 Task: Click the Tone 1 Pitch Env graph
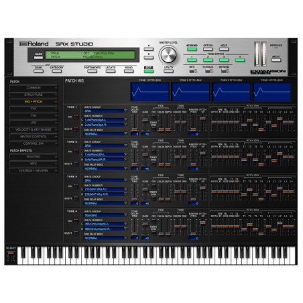pyautogui.click(x=150, y=92)
